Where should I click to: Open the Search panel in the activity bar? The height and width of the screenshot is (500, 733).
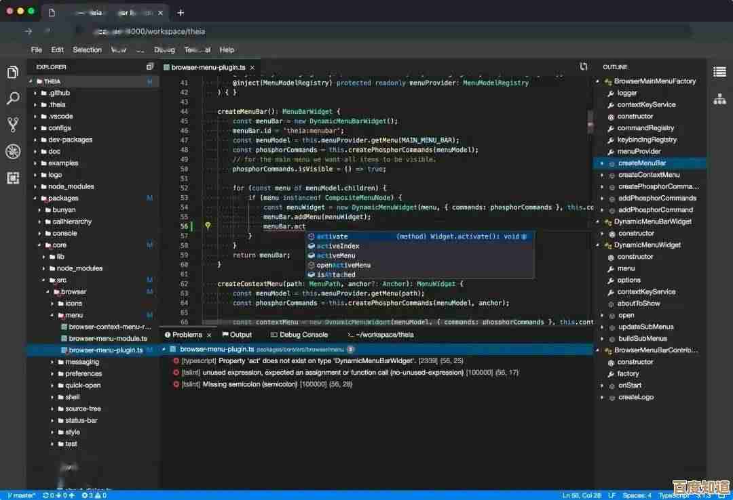click(x=13, y=98)
